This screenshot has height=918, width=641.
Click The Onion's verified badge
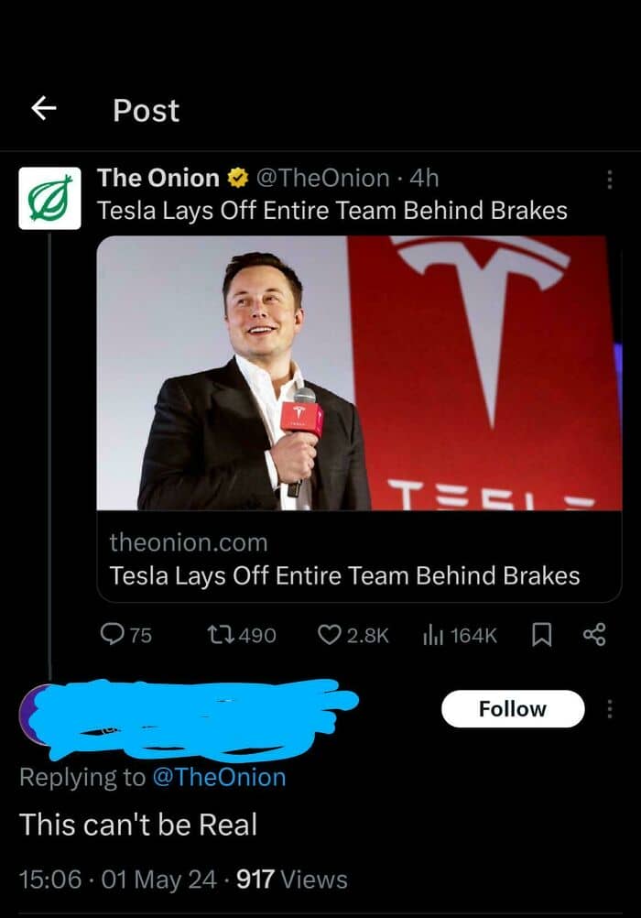(x=237, y=178)
